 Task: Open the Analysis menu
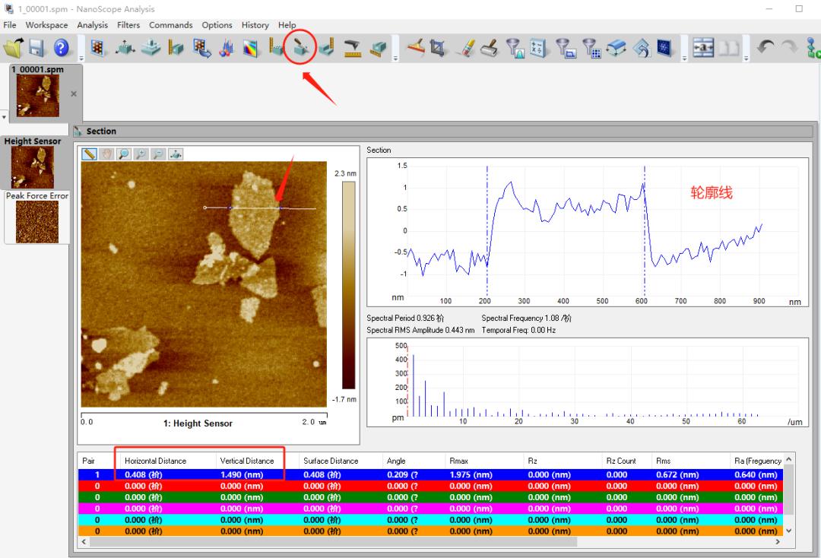coord(92,25)
